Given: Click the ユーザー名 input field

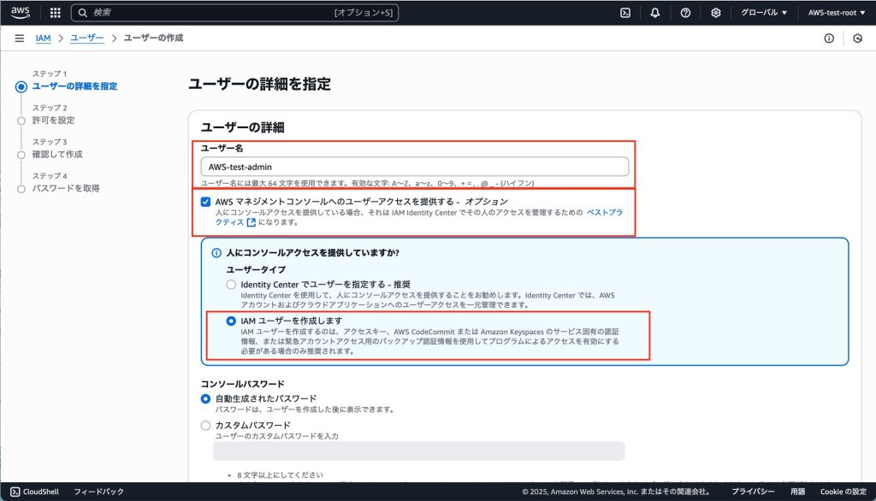Looking at the screenshot, I should click(415, 167).
